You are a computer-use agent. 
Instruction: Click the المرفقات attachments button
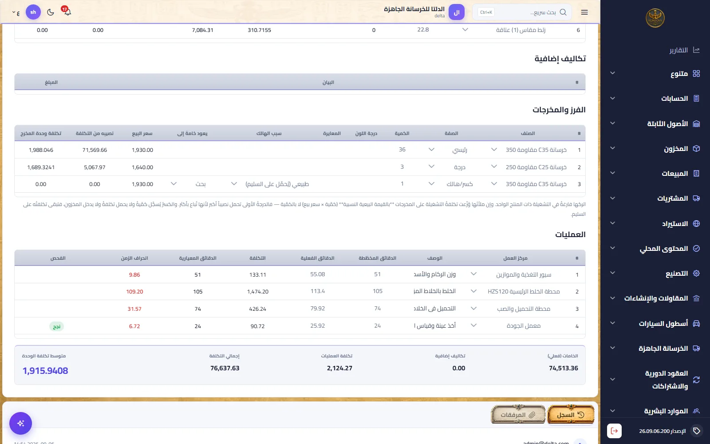pos(518,415)
